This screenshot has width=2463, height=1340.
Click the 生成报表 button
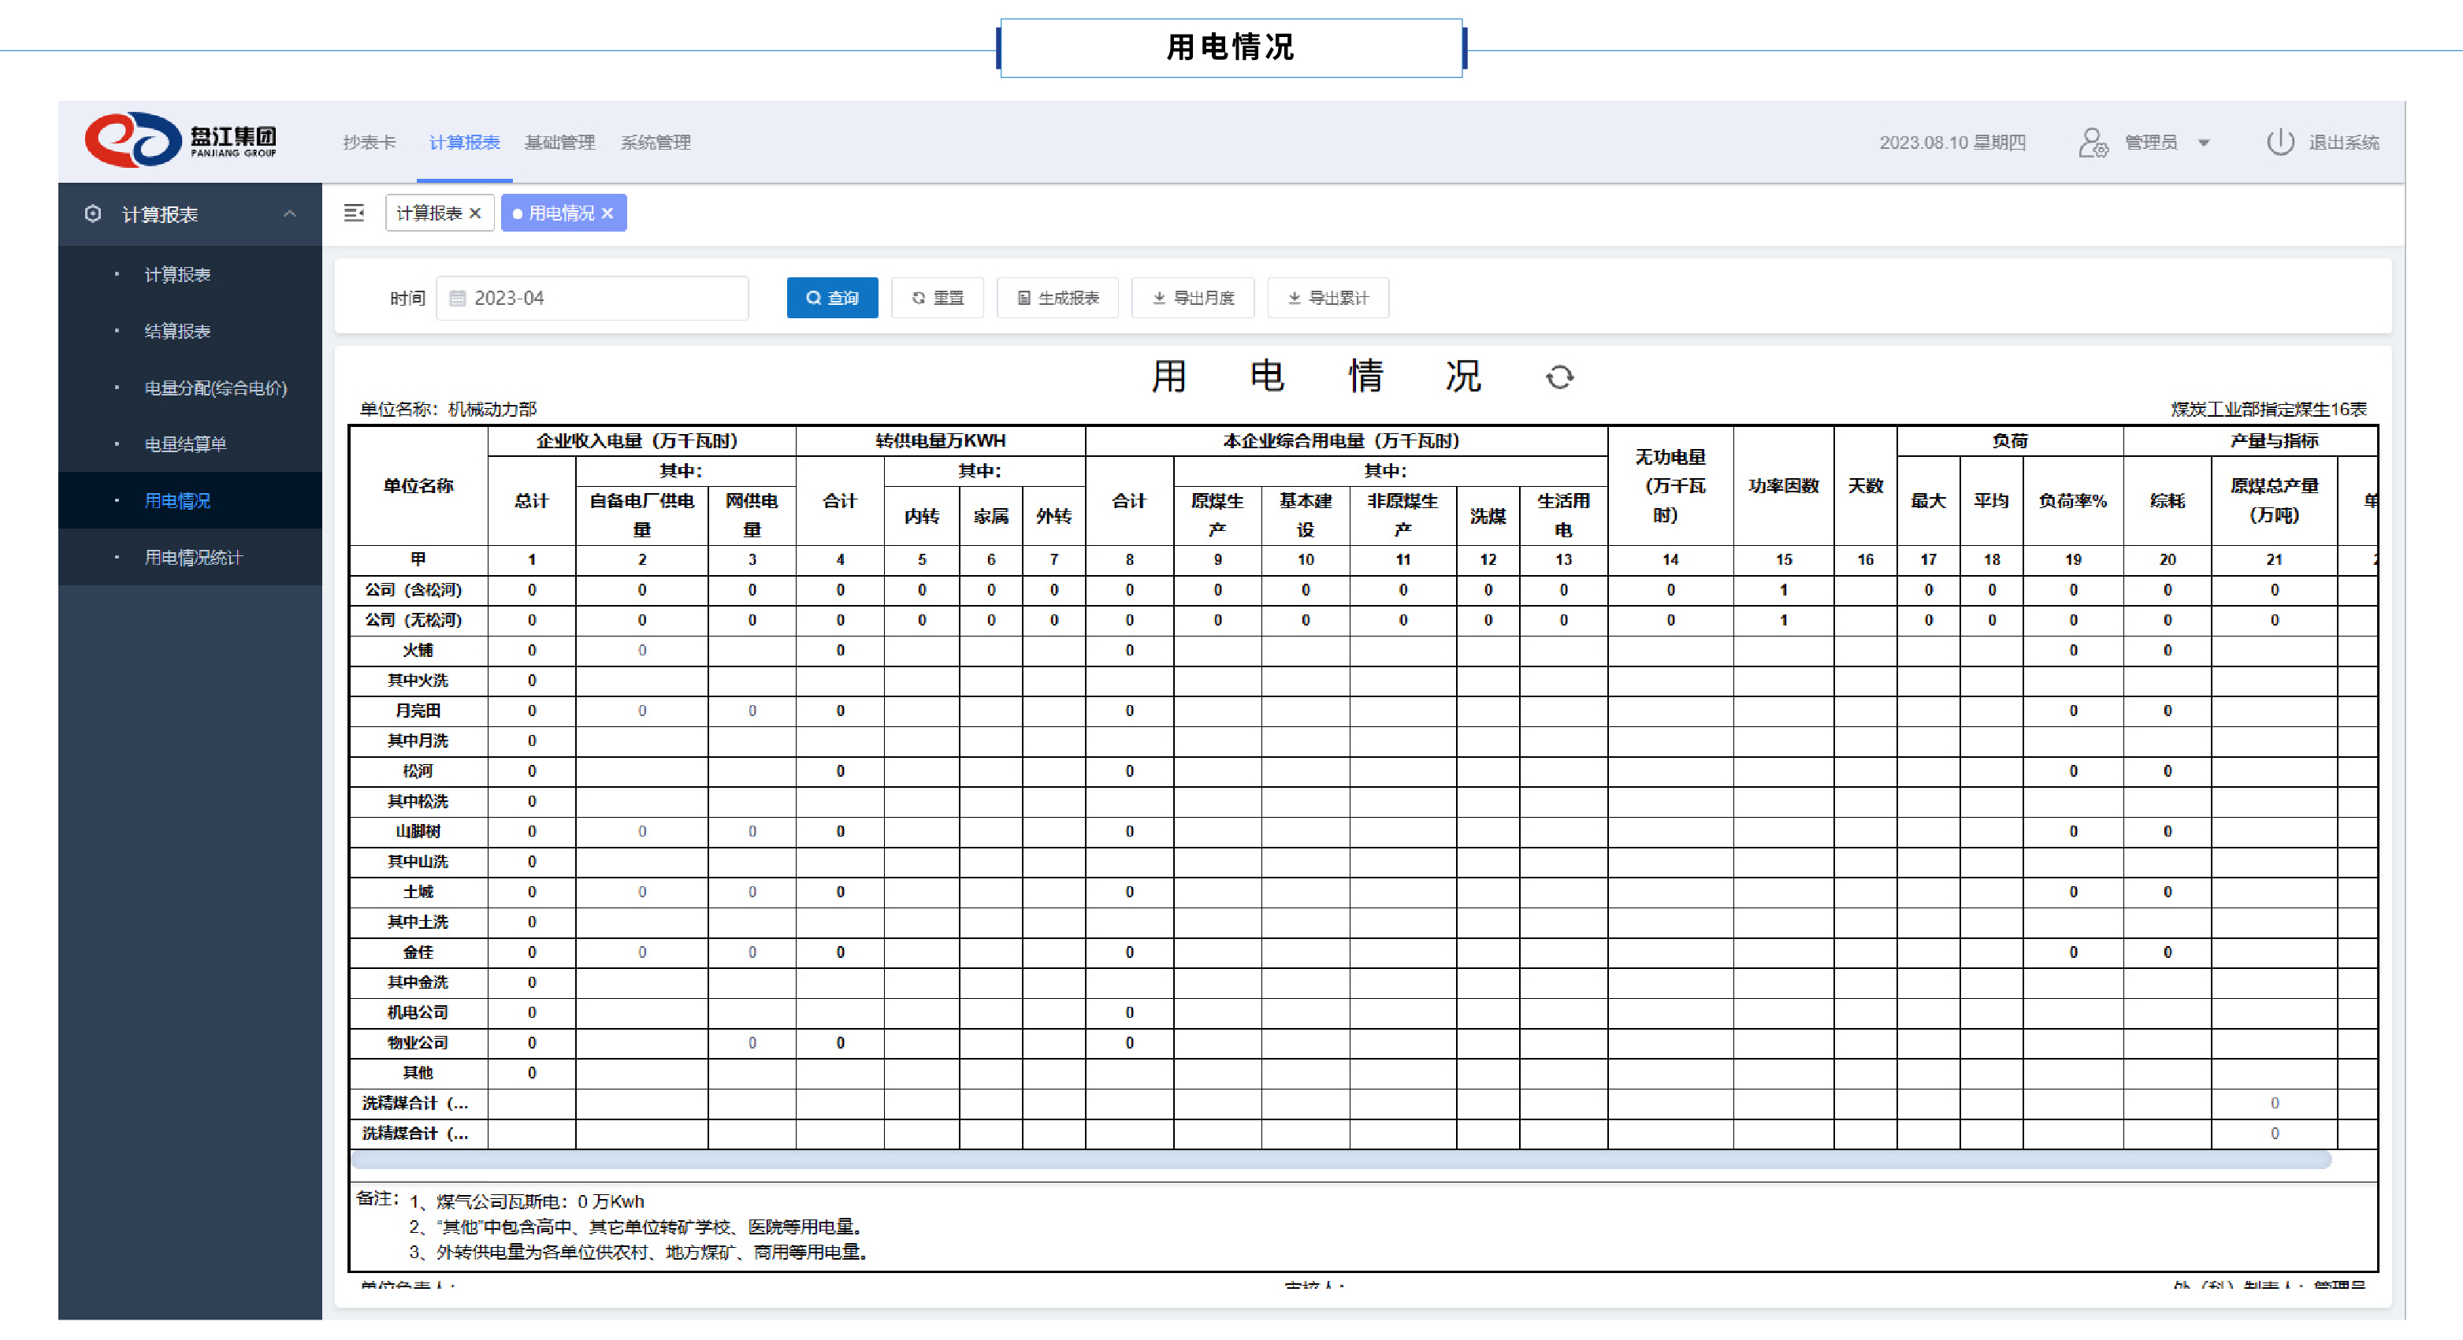pos(1057,299)
